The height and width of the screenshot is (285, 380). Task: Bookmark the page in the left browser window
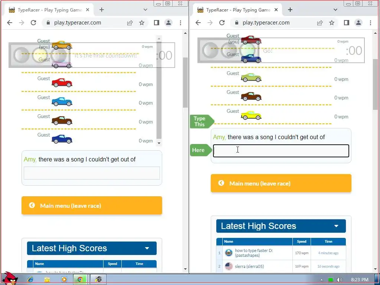[142, 23]
